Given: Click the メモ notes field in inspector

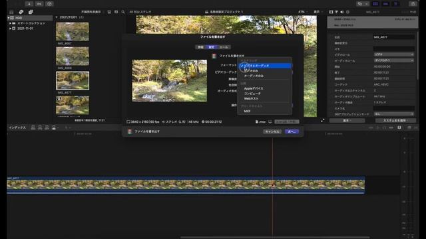Looking at the screenshot, I should 393,49.
